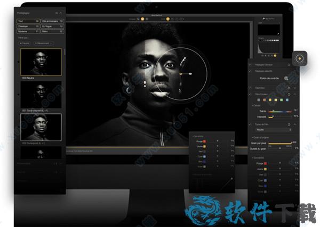320x227 pixels.
Task: Reset the Filtre Couleur section
Action: pyautogui.click(x=289, y=94)
